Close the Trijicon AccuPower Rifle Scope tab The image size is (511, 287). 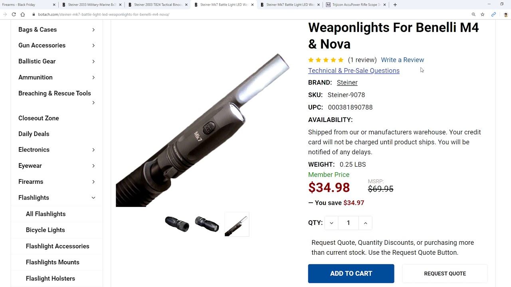(x=384, y=5)
